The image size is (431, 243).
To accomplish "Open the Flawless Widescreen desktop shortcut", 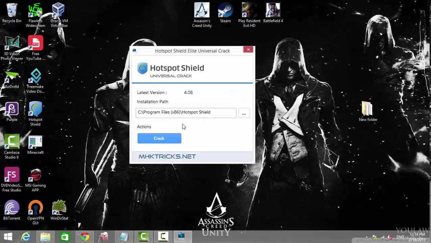I will (35, 15).
